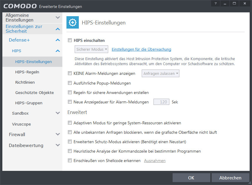
Task: Expand the Dateibewertung section chevron
Action: (58, 146)
